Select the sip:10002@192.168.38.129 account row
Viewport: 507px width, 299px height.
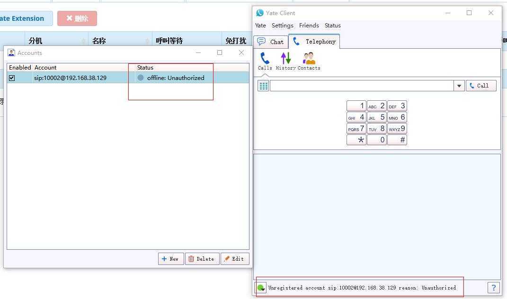[x=128, y=78]
